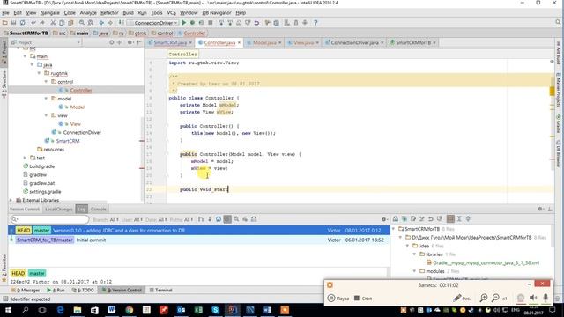Select the Initial commit row in log
The width and height of the screenshot is (564, 317).
(x=199, y=240)
